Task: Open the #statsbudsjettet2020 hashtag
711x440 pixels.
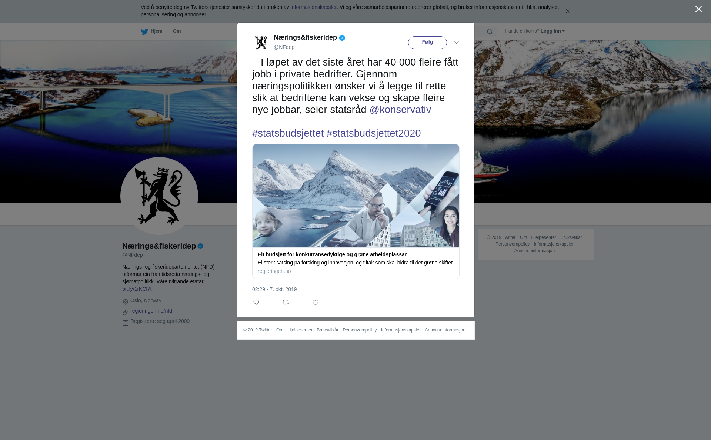Action: 374,133
